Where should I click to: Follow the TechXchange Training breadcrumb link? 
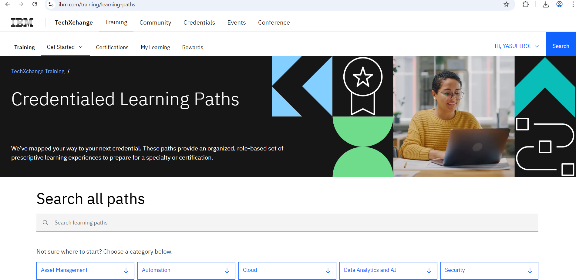tap(38, 71)
